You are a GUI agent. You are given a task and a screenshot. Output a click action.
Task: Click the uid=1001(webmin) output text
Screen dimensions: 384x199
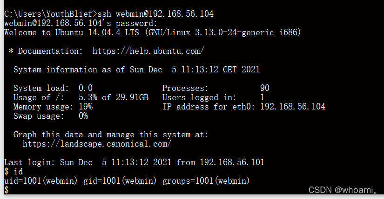40,181
